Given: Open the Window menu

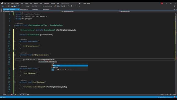Looking at the screenshot, I should tap(53, 3).
